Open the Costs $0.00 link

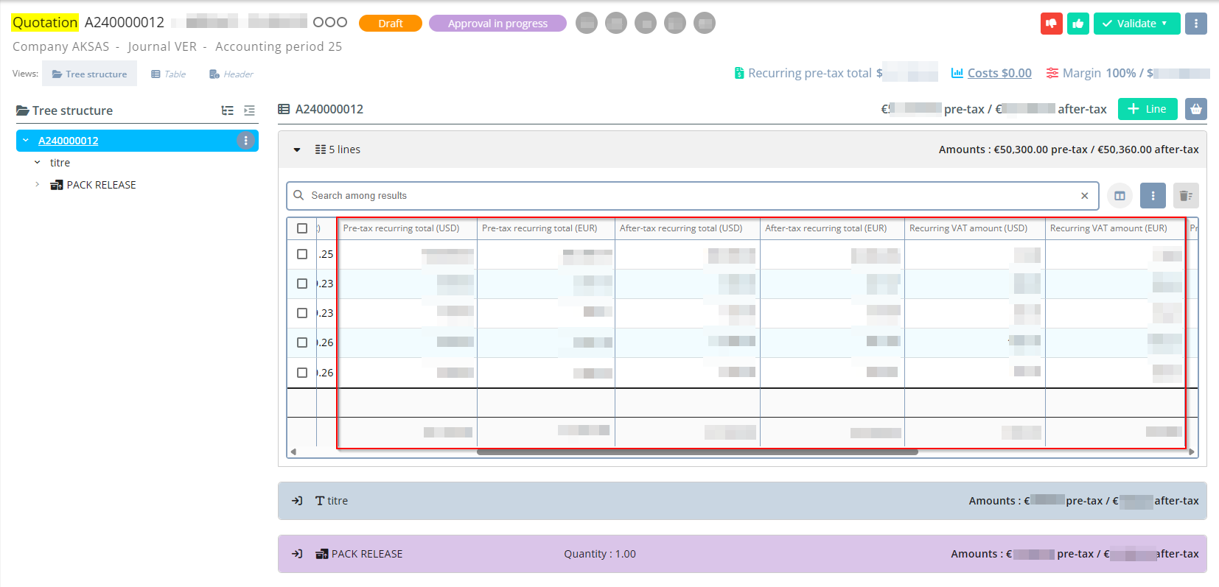click(999, 73)
